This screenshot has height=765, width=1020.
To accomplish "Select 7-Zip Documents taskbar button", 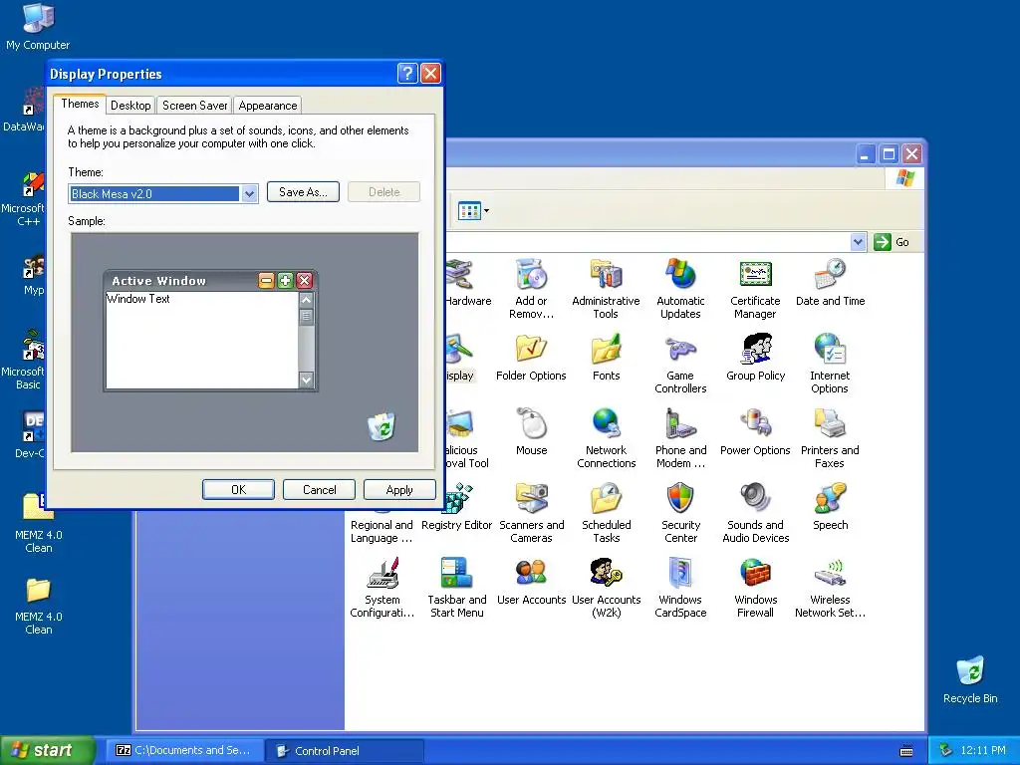I will pyautogui.click(x=184, y=751).
